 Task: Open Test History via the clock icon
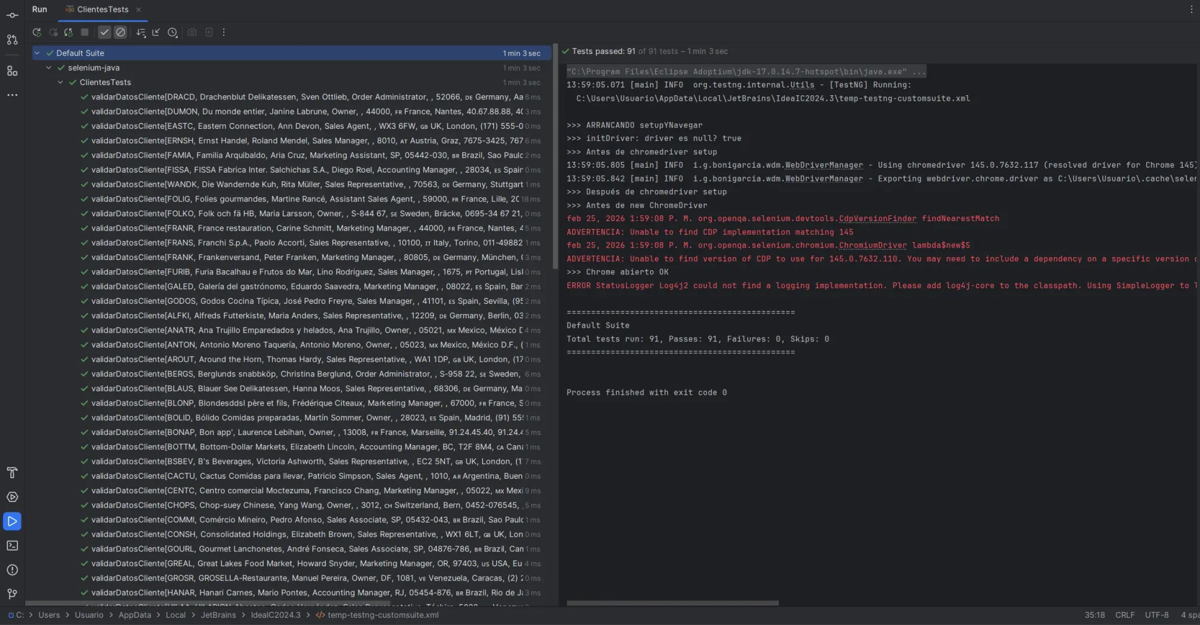173,32
